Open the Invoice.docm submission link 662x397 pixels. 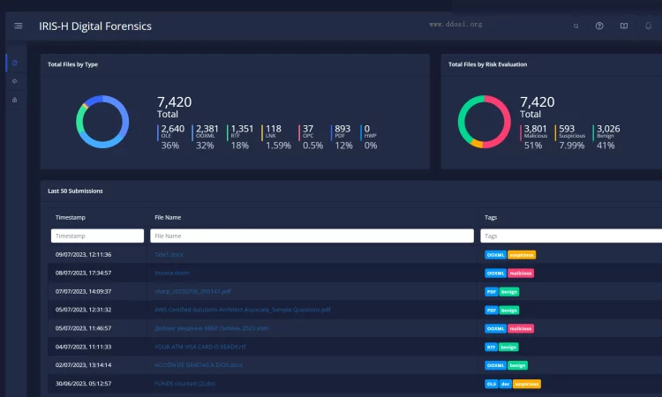point(172,273)
